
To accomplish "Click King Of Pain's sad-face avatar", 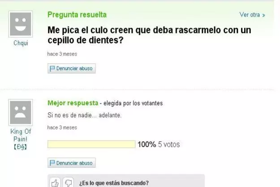I will (x=21, y=113).
